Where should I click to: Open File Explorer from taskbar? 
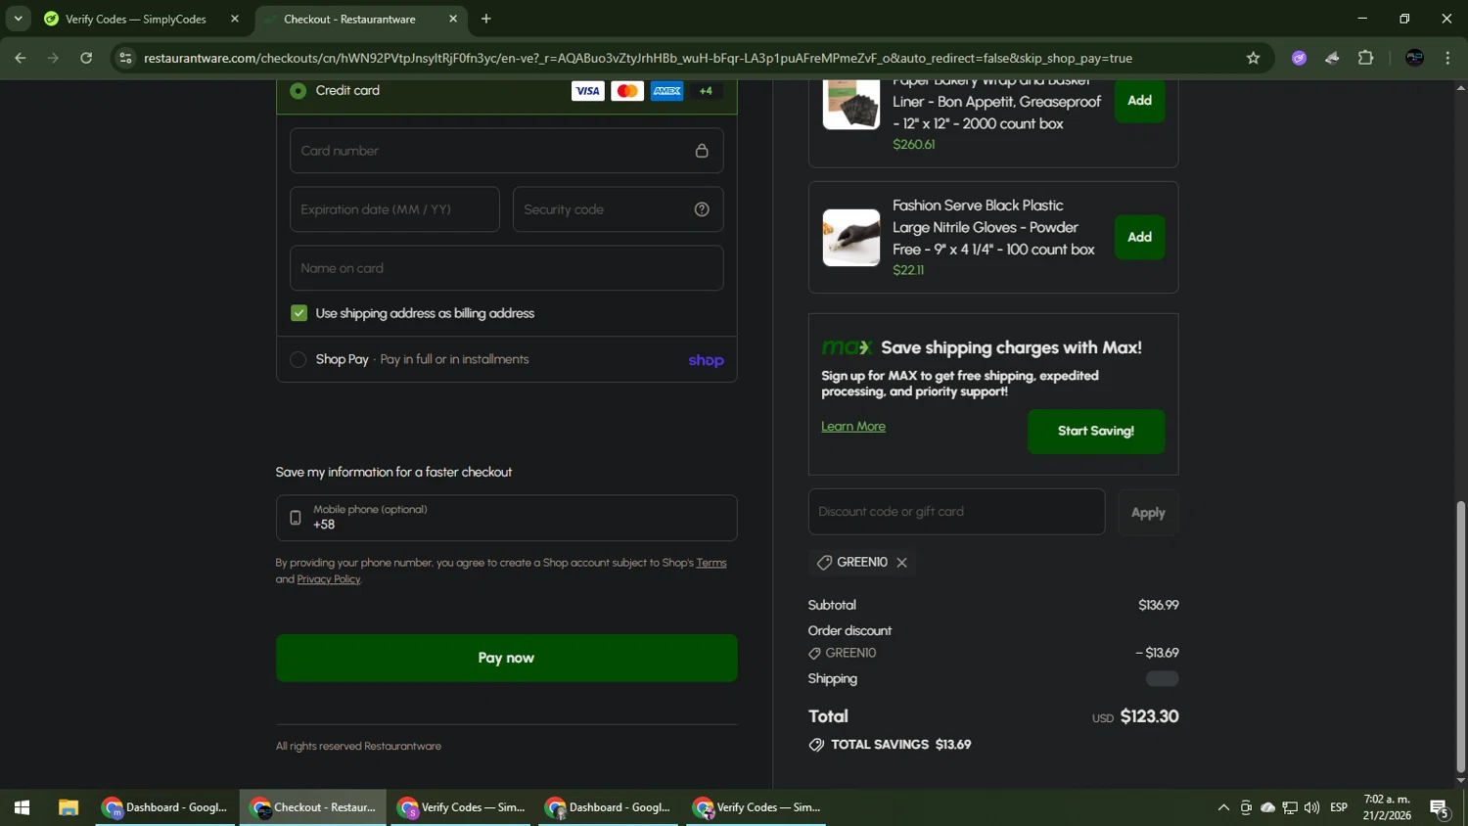[x=68, y=807]
